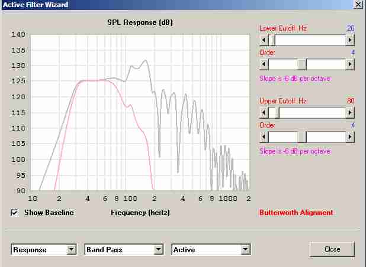Close the Active Filter Wizard window

(x=358, y=4)
